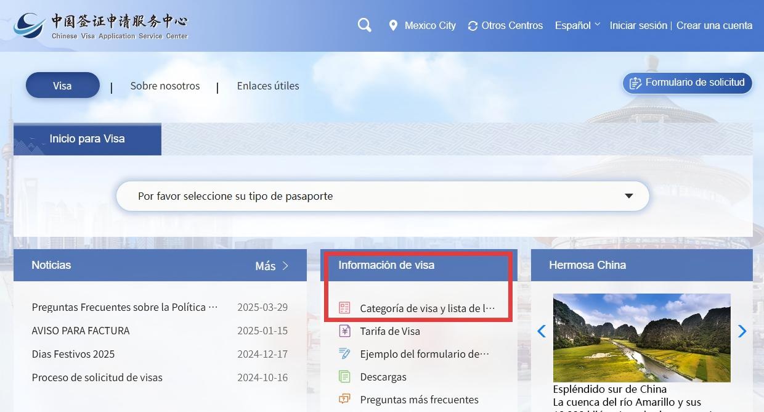Image resolution: width=764 pixels, height=412 pixels.
Task: Click the Preguntas más frecuentes question icon
Action: [x=344, y=400]
